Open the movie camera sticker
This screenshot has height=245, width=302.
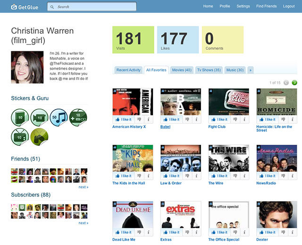(x=39, y=118)
